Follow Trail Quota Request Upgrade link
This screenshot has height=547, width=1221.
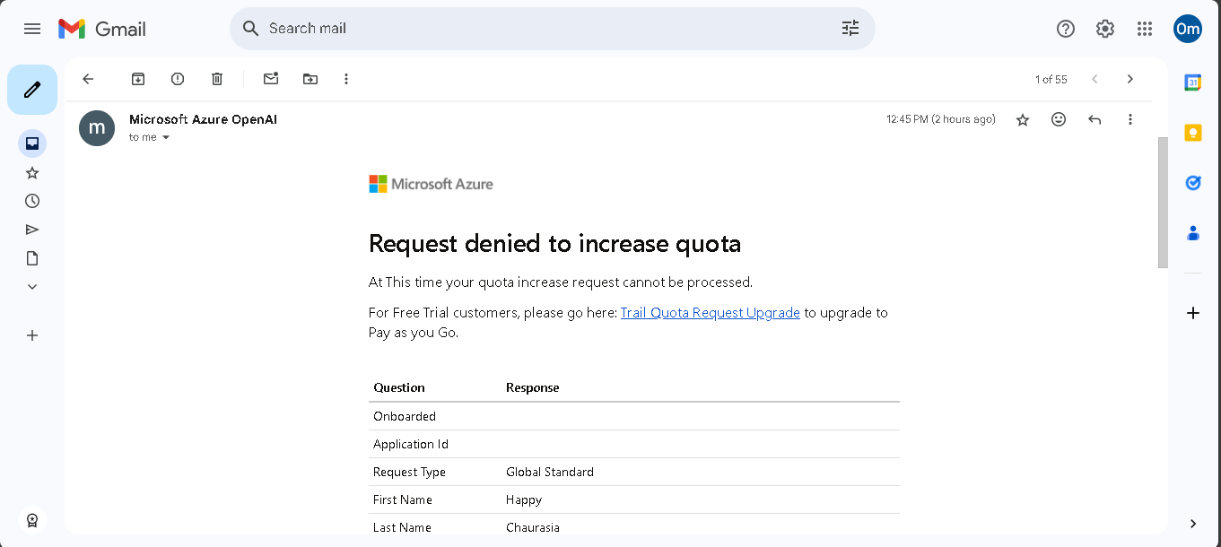click(710, 313)
